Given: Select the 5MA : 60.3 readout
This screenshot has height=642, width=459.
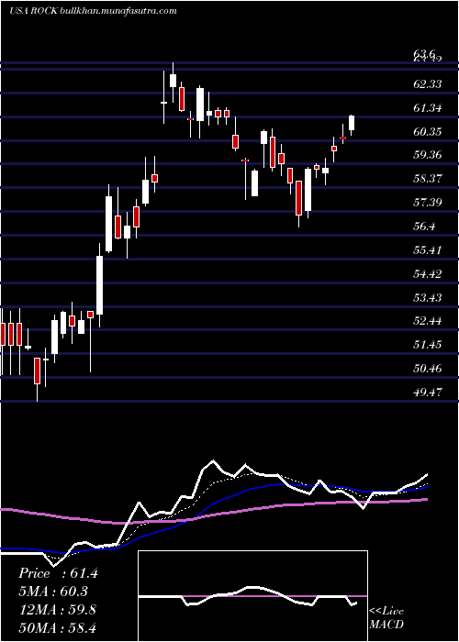Looking at the screenshot, I should 53,592.
